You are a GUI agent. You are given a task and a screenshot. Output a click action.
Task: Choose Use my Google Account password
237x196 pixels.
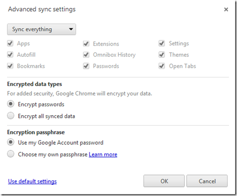point(11,142)
